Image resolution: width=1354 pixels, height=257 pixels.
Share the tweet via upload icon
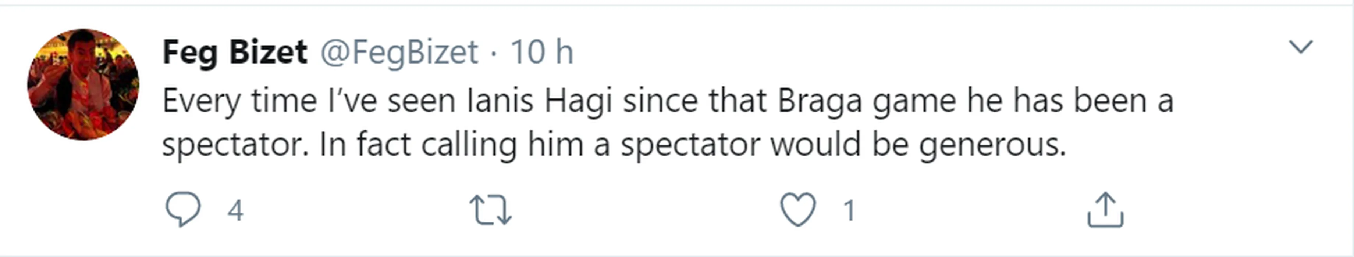(1105, 210)
